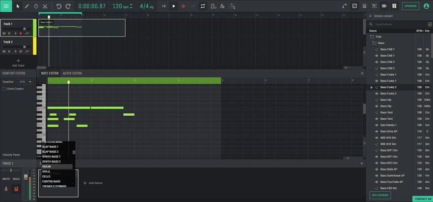433x202 pixels.
Task: Open the Velocity Panel
Action: tap(11, 155)
